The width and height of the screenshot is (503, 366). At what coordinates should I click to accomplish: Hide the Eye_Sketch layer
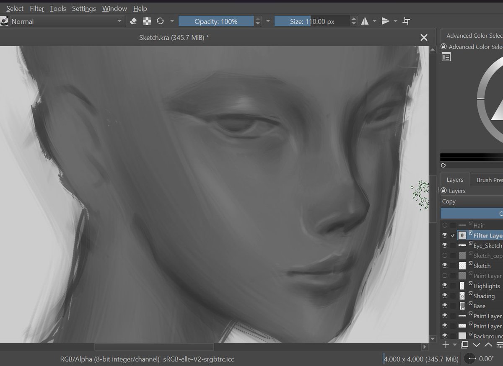coord(445,245)
